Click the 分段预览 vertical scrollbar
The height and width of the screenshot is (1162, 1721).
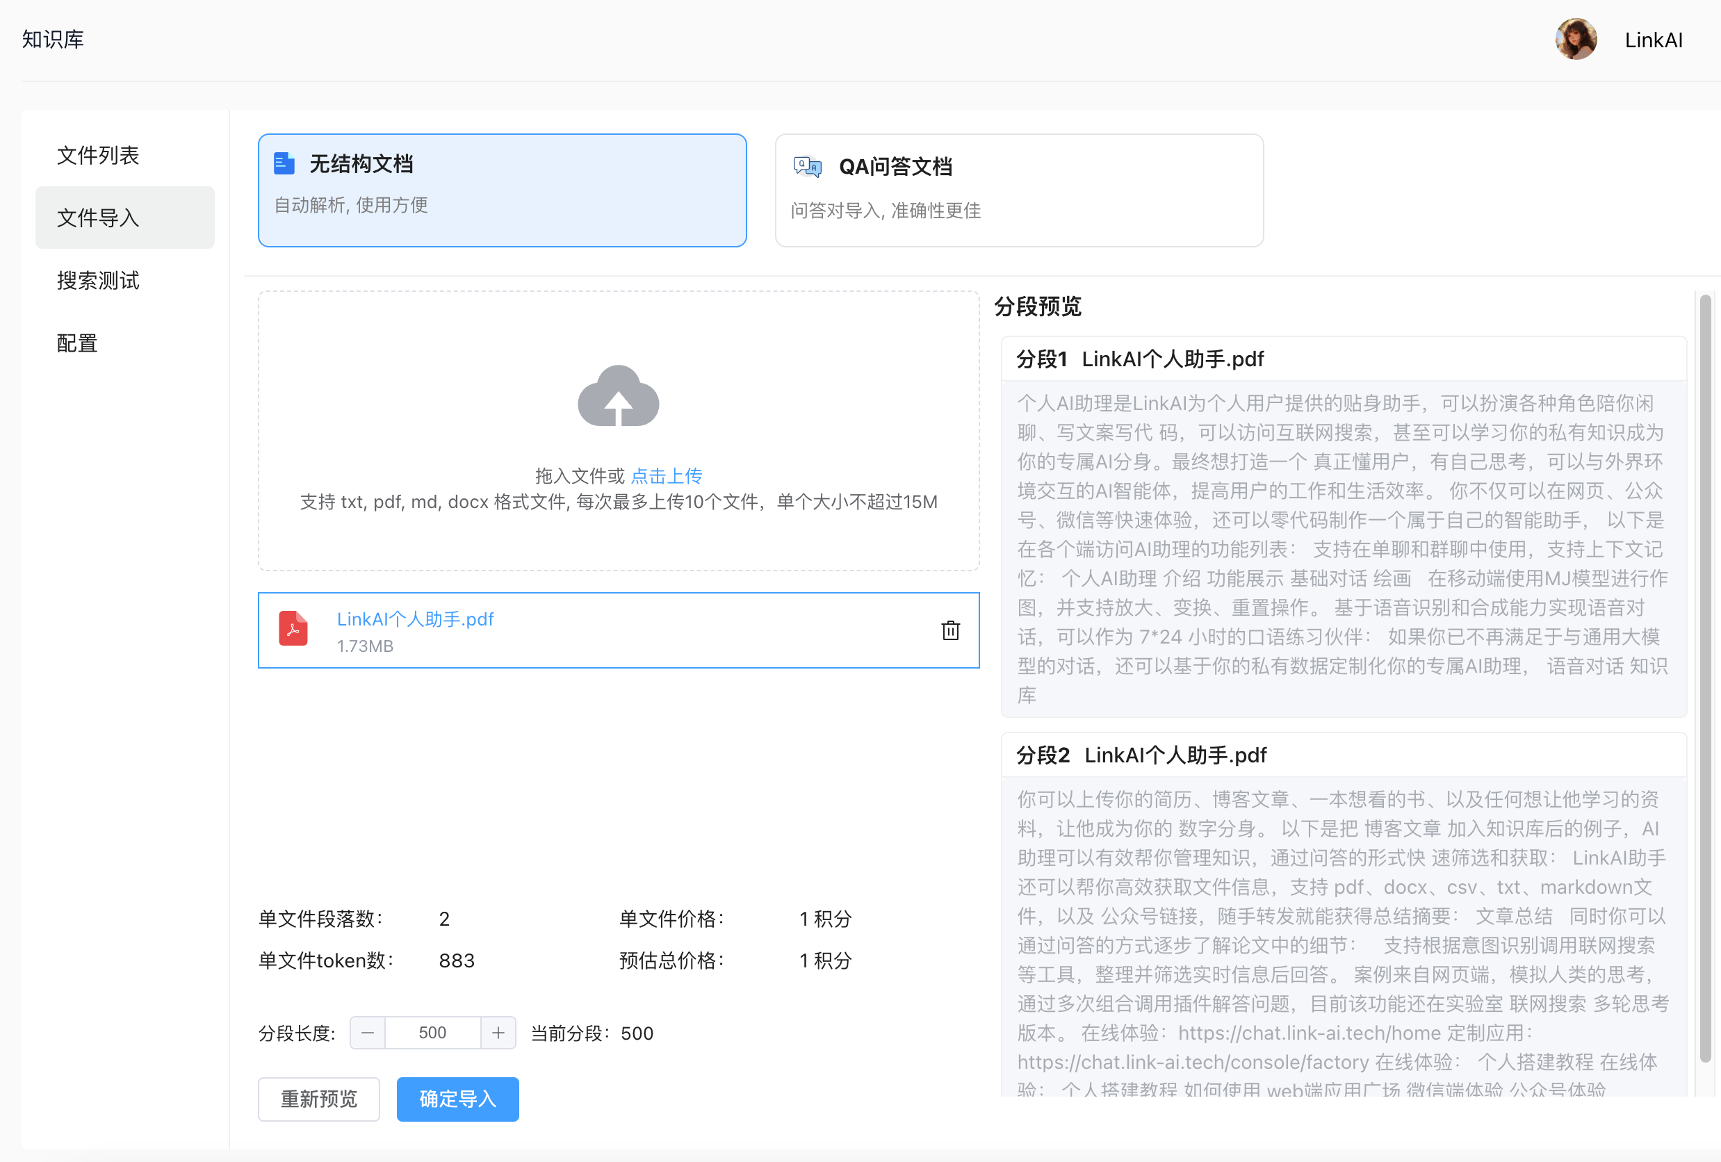click(1705, 678)
